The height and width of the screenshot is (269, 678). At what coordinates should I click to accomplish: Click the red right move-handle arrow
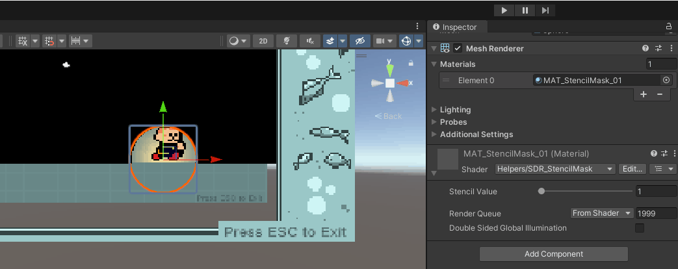216,160
